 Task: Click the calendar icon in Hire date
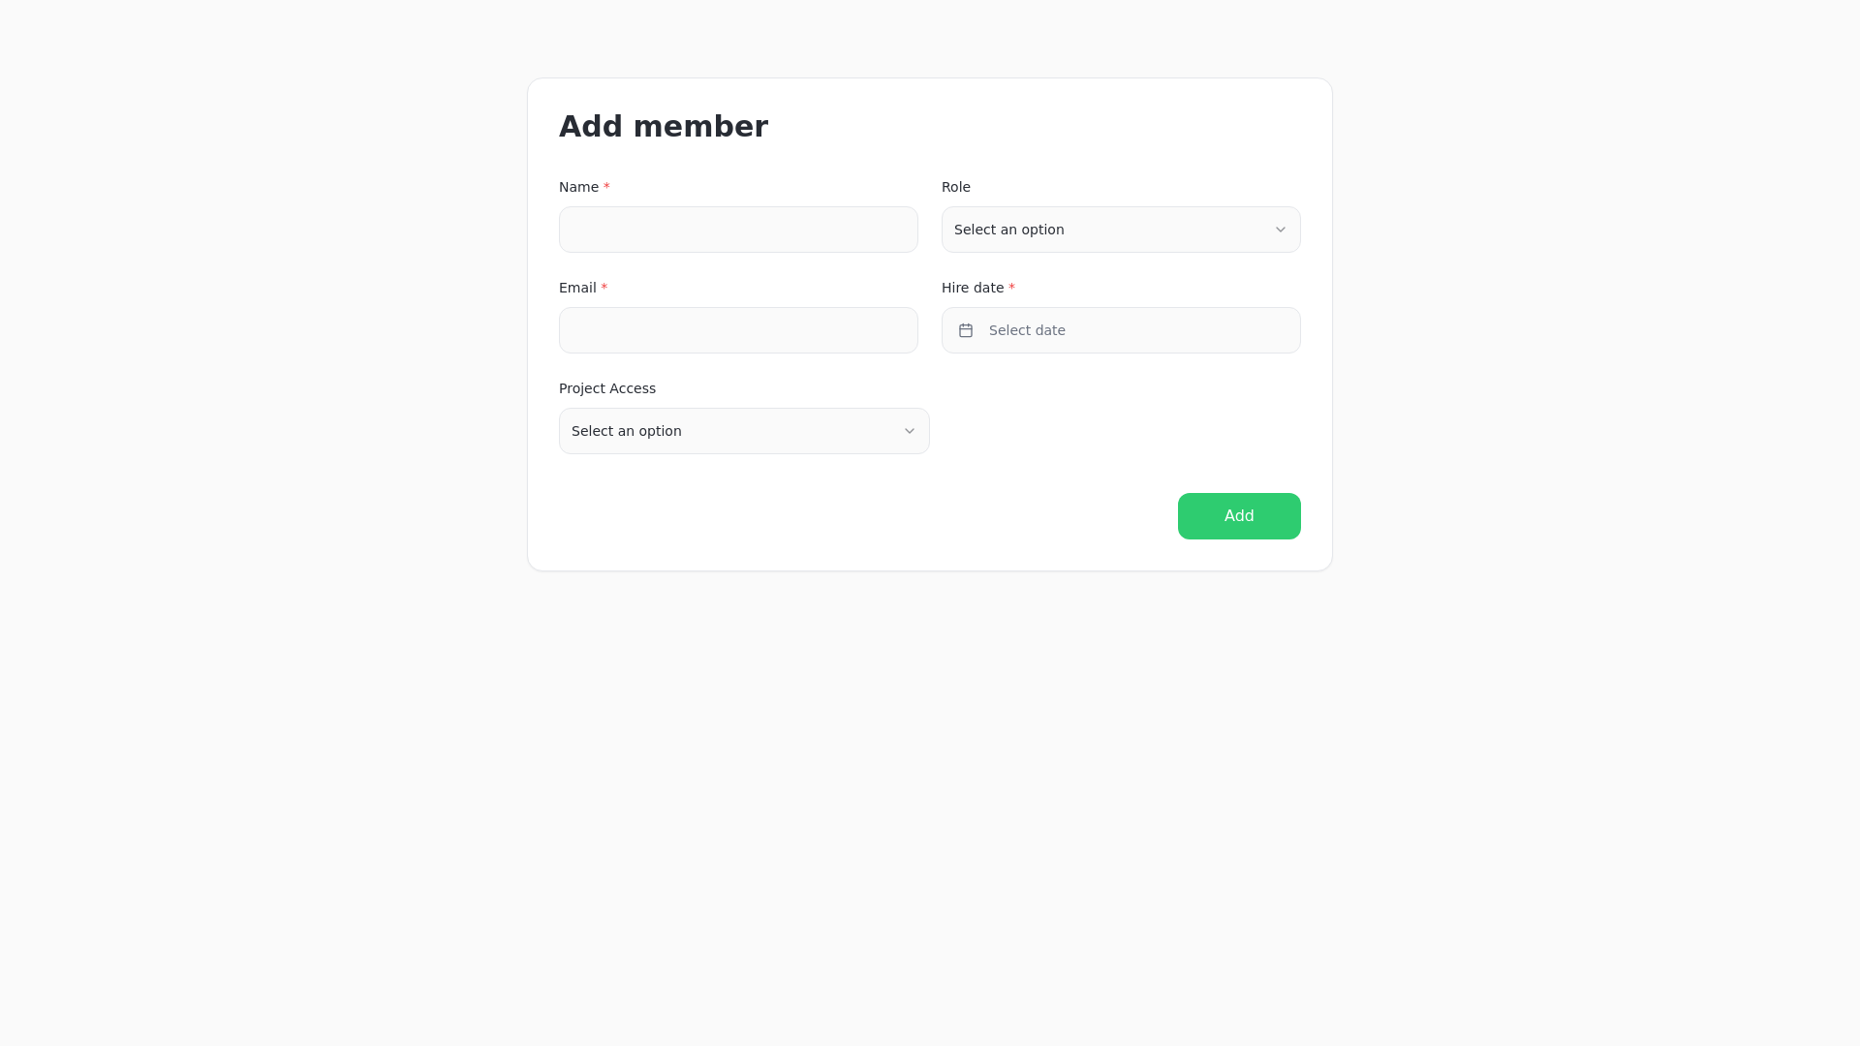pyautogui.click(x=966, y=330)
